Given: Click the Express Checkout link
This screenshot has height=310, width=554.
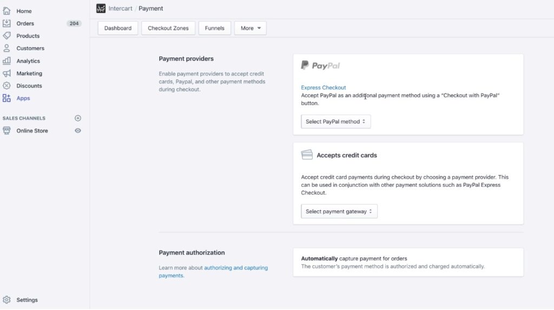Looking at the screenshot, I should [x=324, y=87].
